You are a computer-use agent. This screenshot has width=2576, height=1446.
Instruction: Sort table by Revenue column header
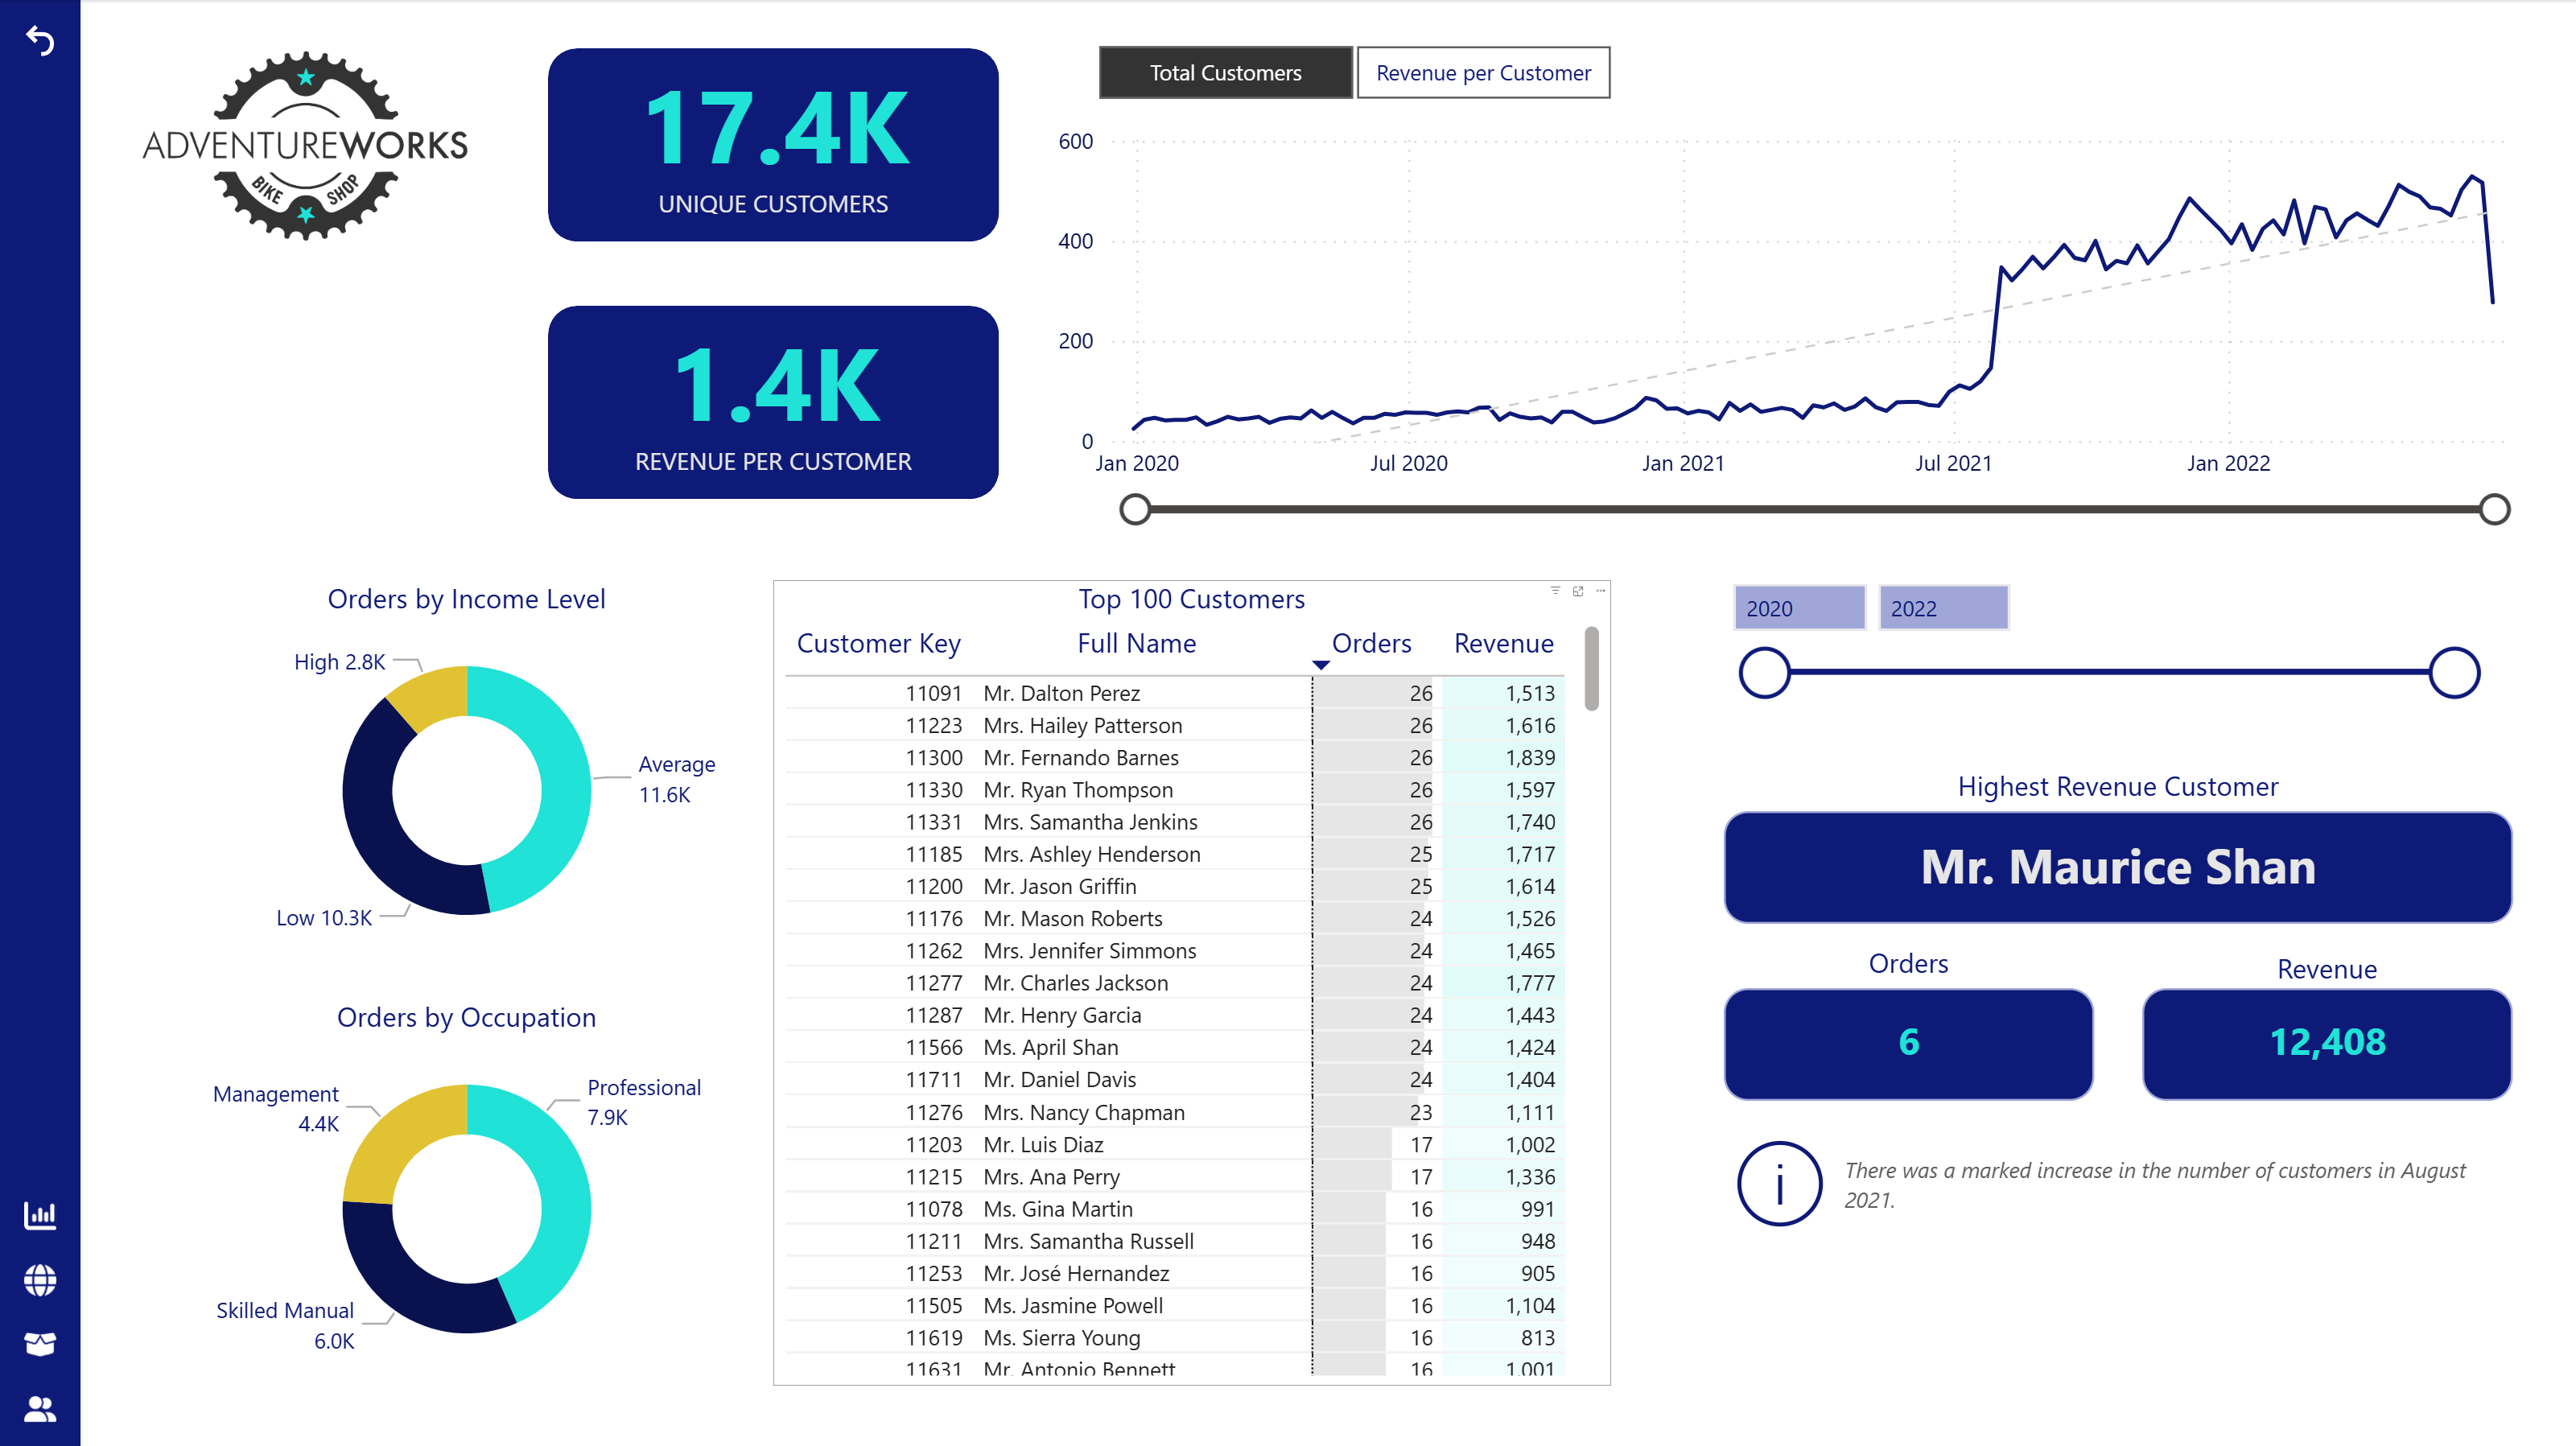[x=1503, y=643]
